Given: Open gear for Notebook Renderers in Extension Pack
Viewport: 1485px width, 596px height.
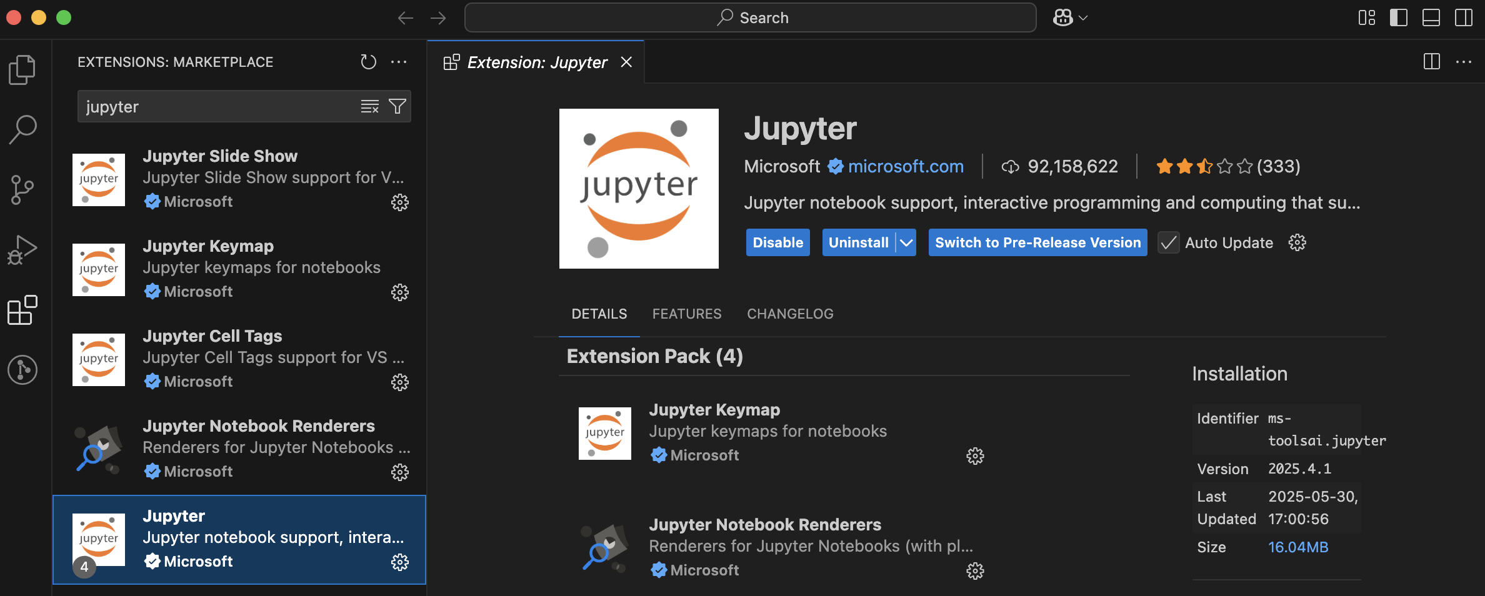Looking at the screenshot, I should 975,571.
